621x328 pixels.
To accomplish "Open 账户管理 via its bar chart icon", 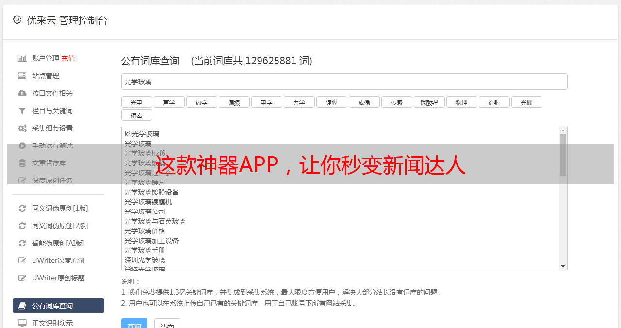I will coord(22,58).
